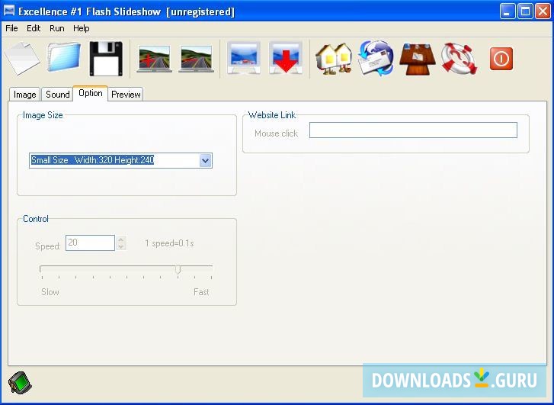Screen dimensions: 554x405
Task: Click the Speed: label
Action: (x=48, y=246)
